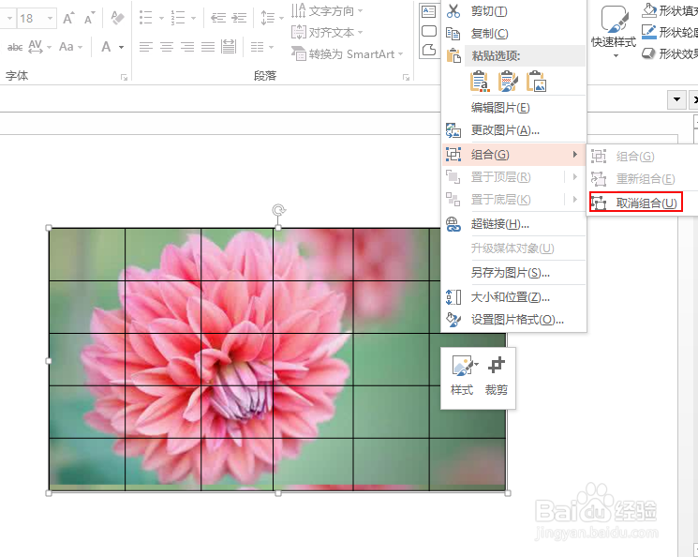Open the line spacing option

268,18
